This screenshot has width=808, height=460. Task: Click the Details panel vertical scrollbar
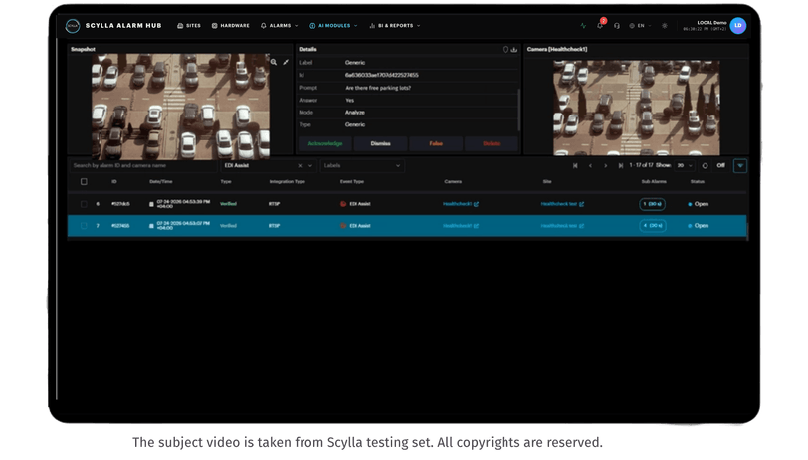[x=518, y=110]
